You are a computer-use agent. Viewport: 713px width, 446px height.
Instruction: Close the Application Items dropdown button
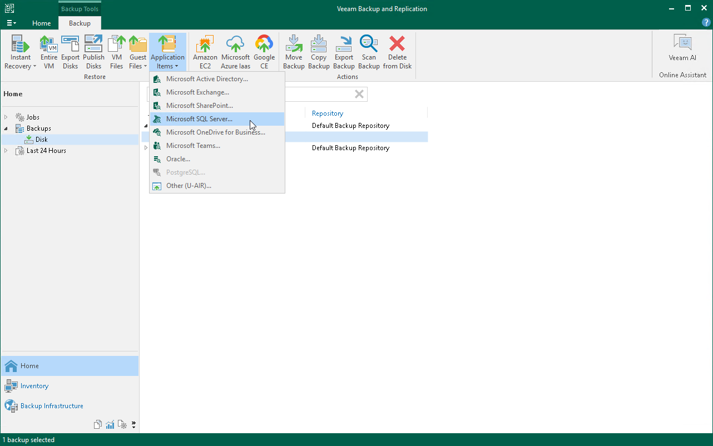tap(167, 52)
